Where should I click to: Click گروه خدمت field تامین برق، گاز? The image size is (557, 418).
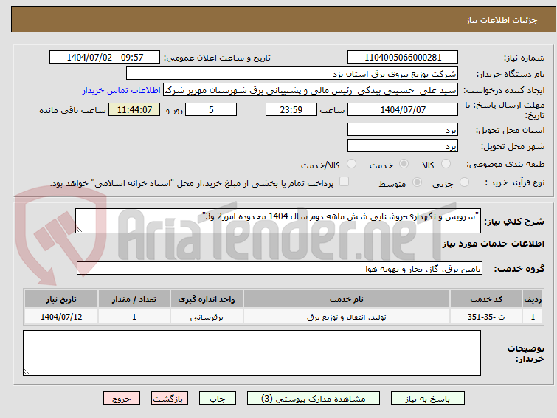tap(280, 269)
